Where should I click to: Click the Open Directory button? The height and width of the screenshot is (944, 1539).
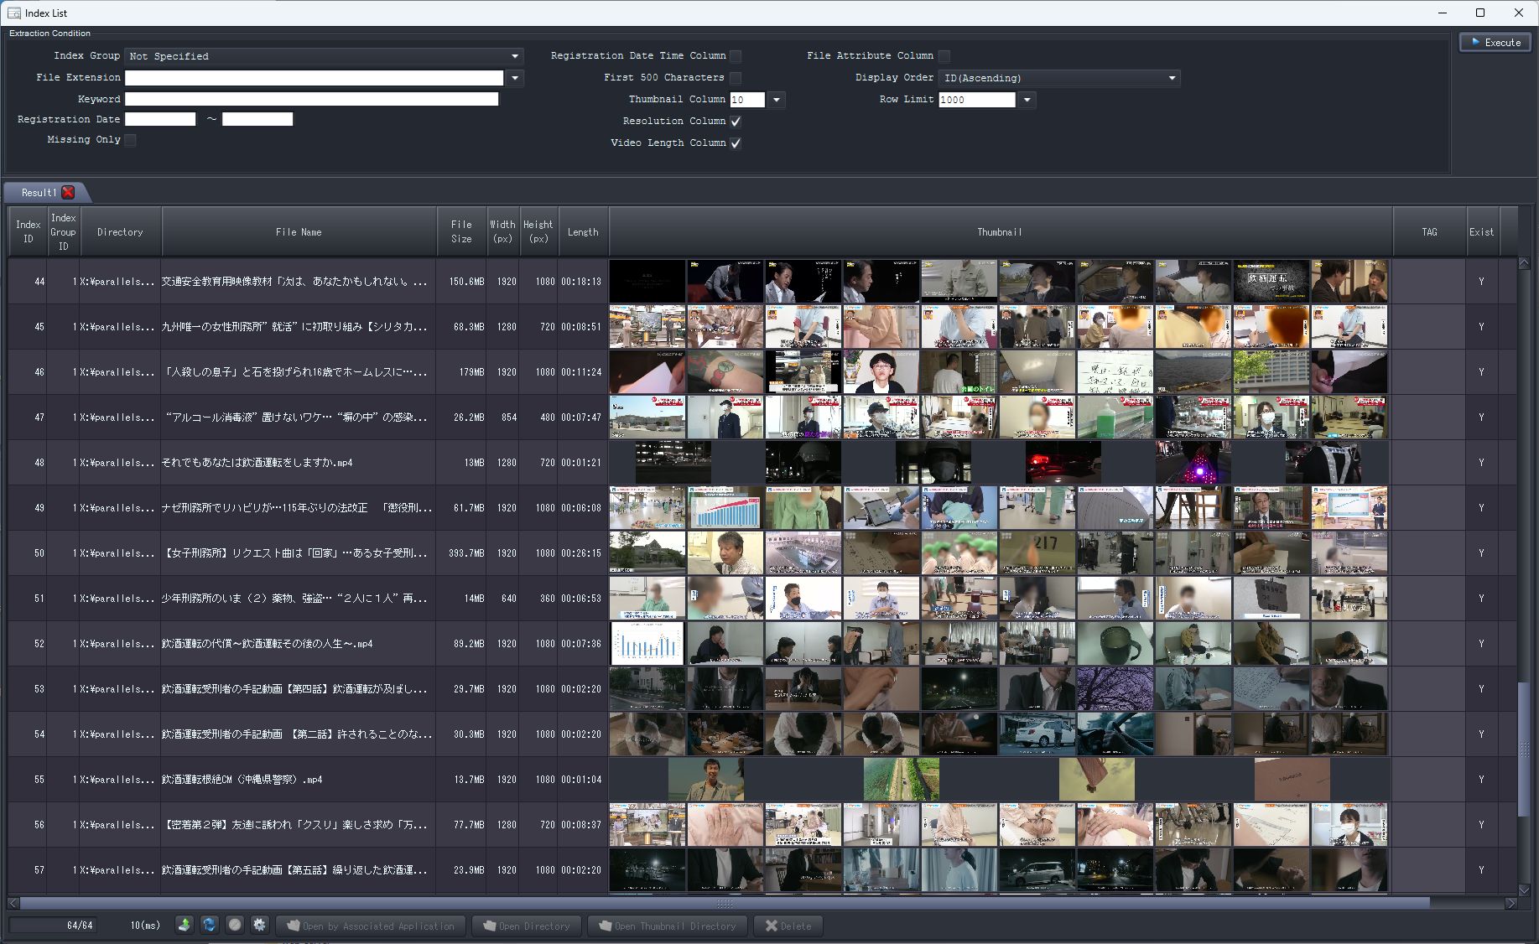(526, 926)
